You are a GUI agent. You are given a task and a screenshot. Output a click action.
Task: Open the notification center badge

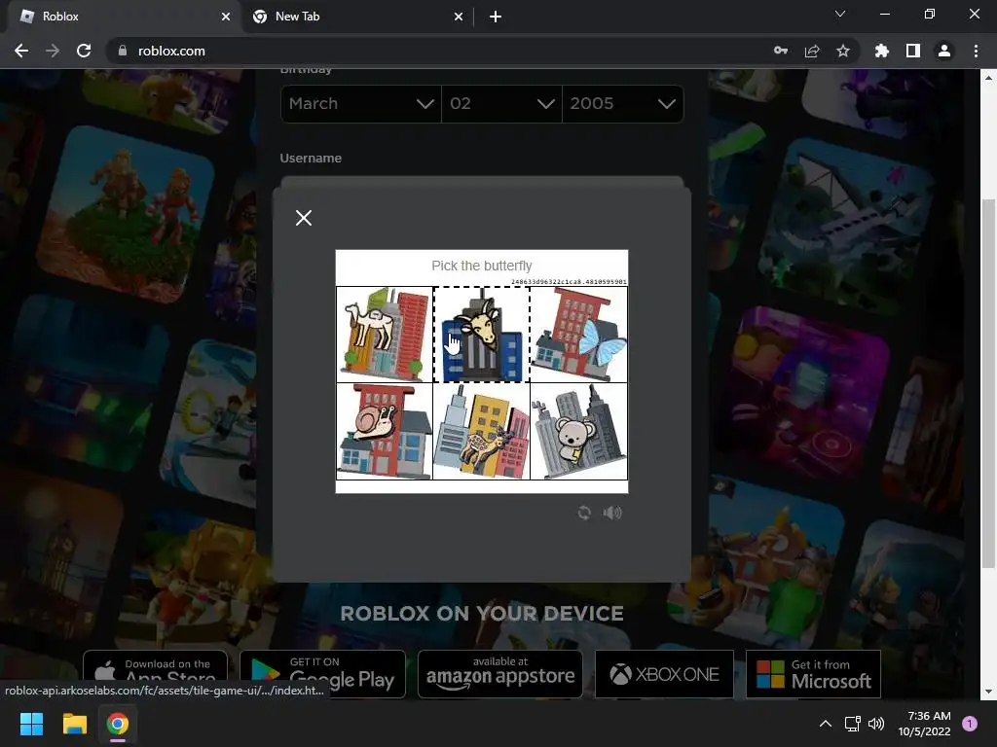coord(970,724)
